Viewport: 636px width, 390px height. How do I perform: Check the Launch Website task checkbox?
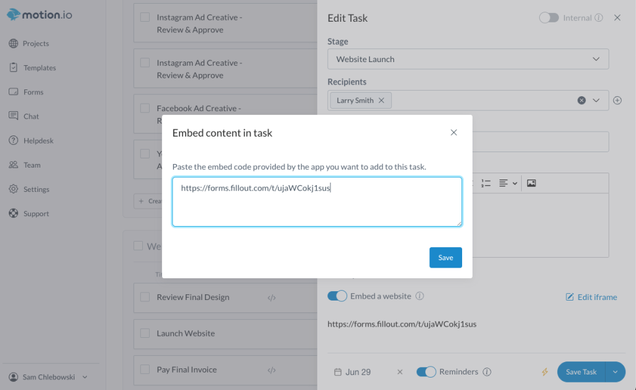145,333
